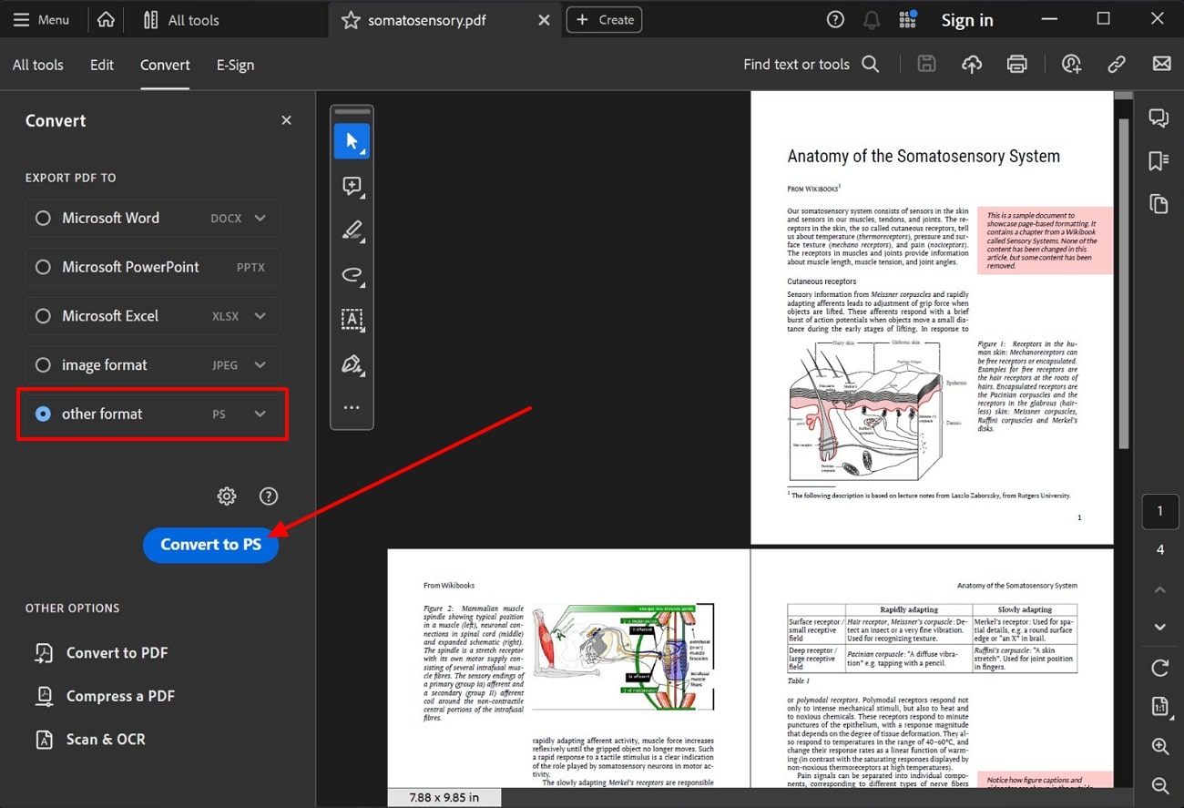1184x808 pixels.
Task: Open the Page thumbnails panel icon
Action: click(1158, 203)
